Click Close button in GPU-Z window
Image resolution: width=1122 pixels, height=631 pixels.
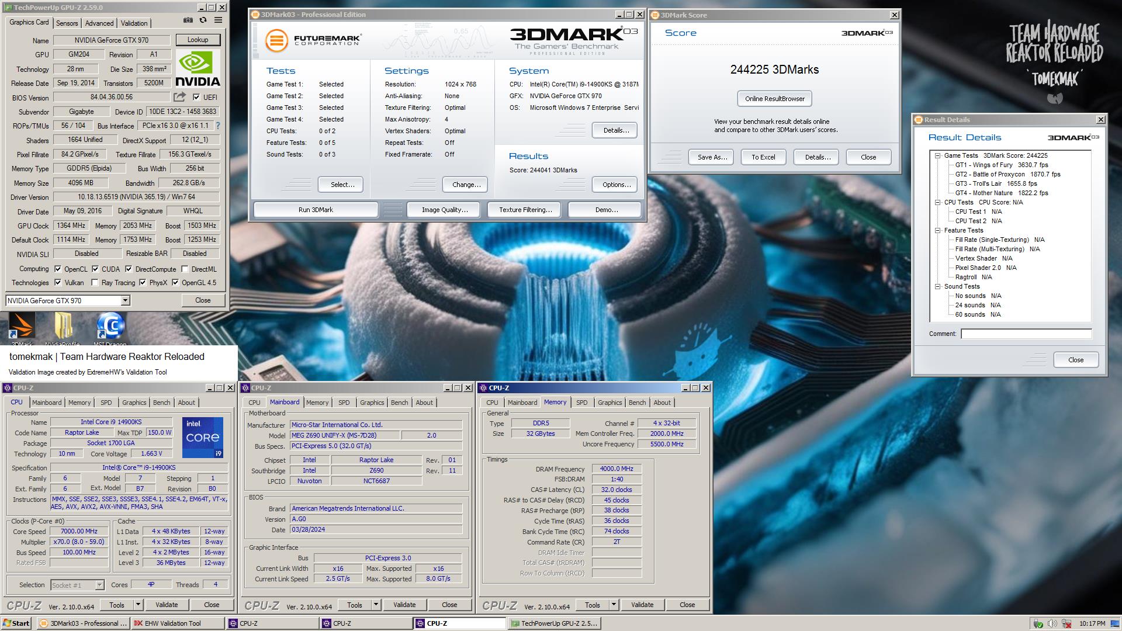click(203, 300)
